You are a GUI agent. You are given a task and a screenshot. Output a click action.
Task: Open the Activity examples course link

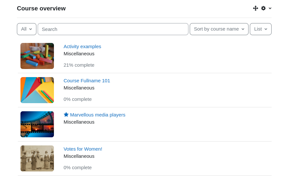click(83, 47)
